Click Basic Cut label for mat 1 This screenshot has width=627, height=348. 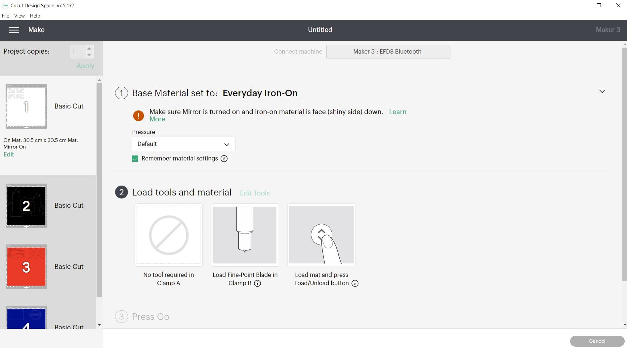(x=69, y=106)
